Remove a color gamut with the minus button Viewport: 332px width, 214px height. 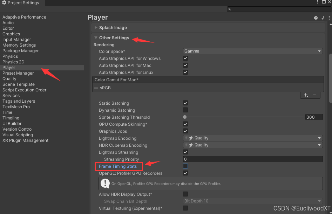click(x=314, y=95)
